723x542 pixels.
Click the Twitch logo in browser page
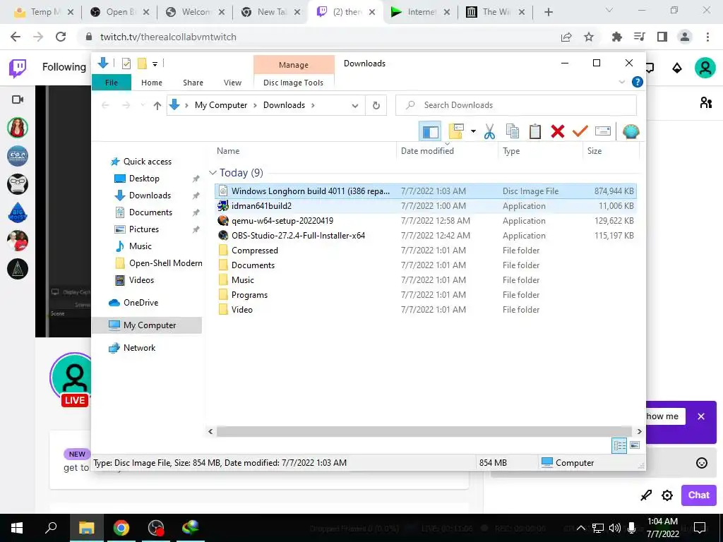pos(18,68)
